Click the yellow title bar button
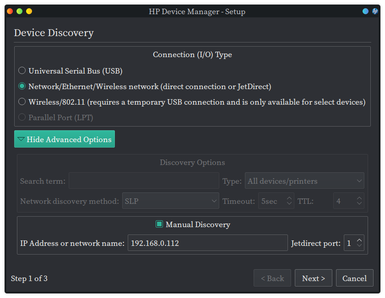Image resolution: width=385 pixels, height=298 pixels. [x=29, y=11]
